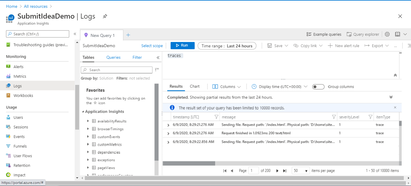Image resolution: width=411 pixels, height=186 pixels.
Task: Change Display time UTC+00:00
Action: coord(280,87)
